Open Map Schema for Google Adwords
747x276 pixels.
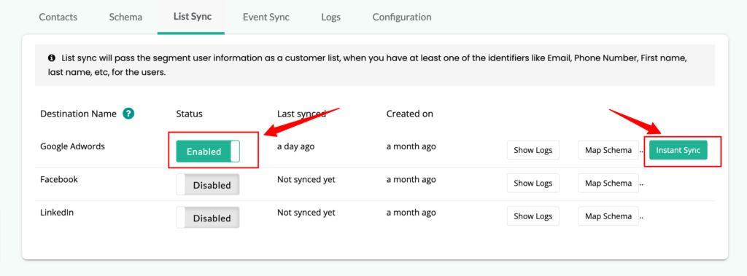pyautogui.click(x=608, y=150)
